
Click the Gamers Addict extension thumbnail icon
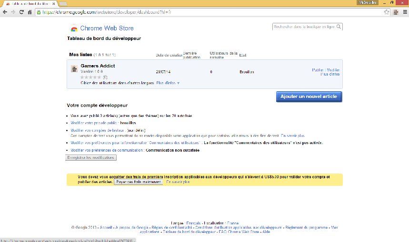[74, 69]
